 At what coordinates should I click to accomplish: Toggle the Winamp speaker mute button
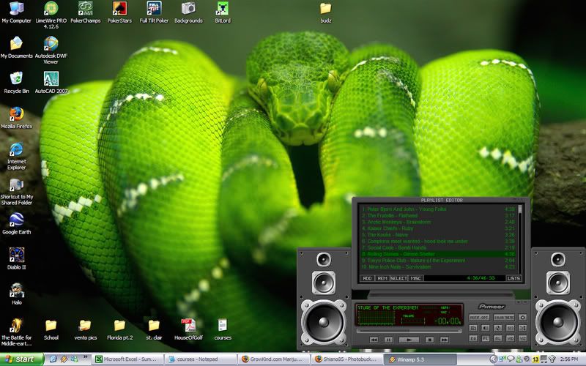[x=485, y=328]
